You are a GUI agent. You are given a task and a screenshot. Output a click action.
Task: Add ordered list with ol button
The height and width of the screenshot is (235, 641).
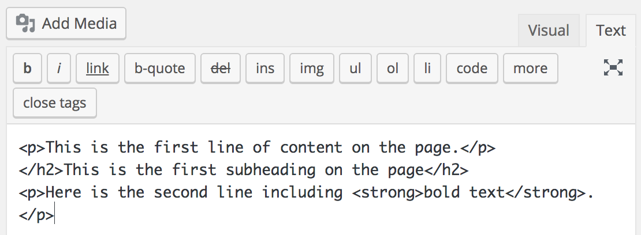click(x=393, y=69)
